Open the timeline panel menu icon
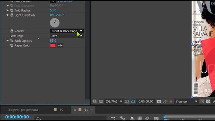 [x=92, y=110]
